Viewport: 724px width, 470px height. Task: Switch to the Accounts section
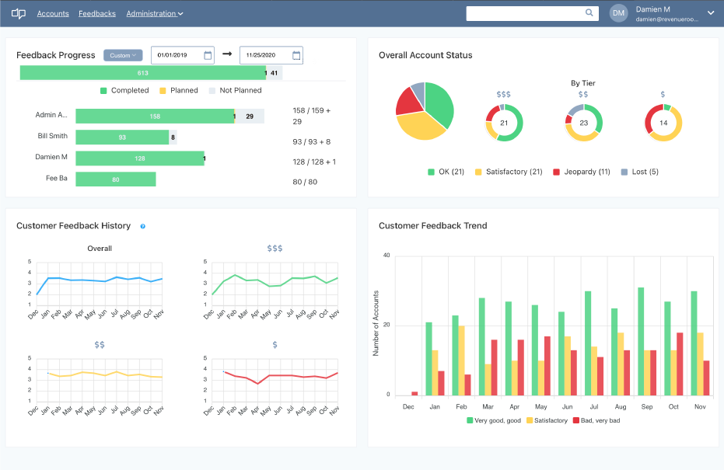(53, 13)
